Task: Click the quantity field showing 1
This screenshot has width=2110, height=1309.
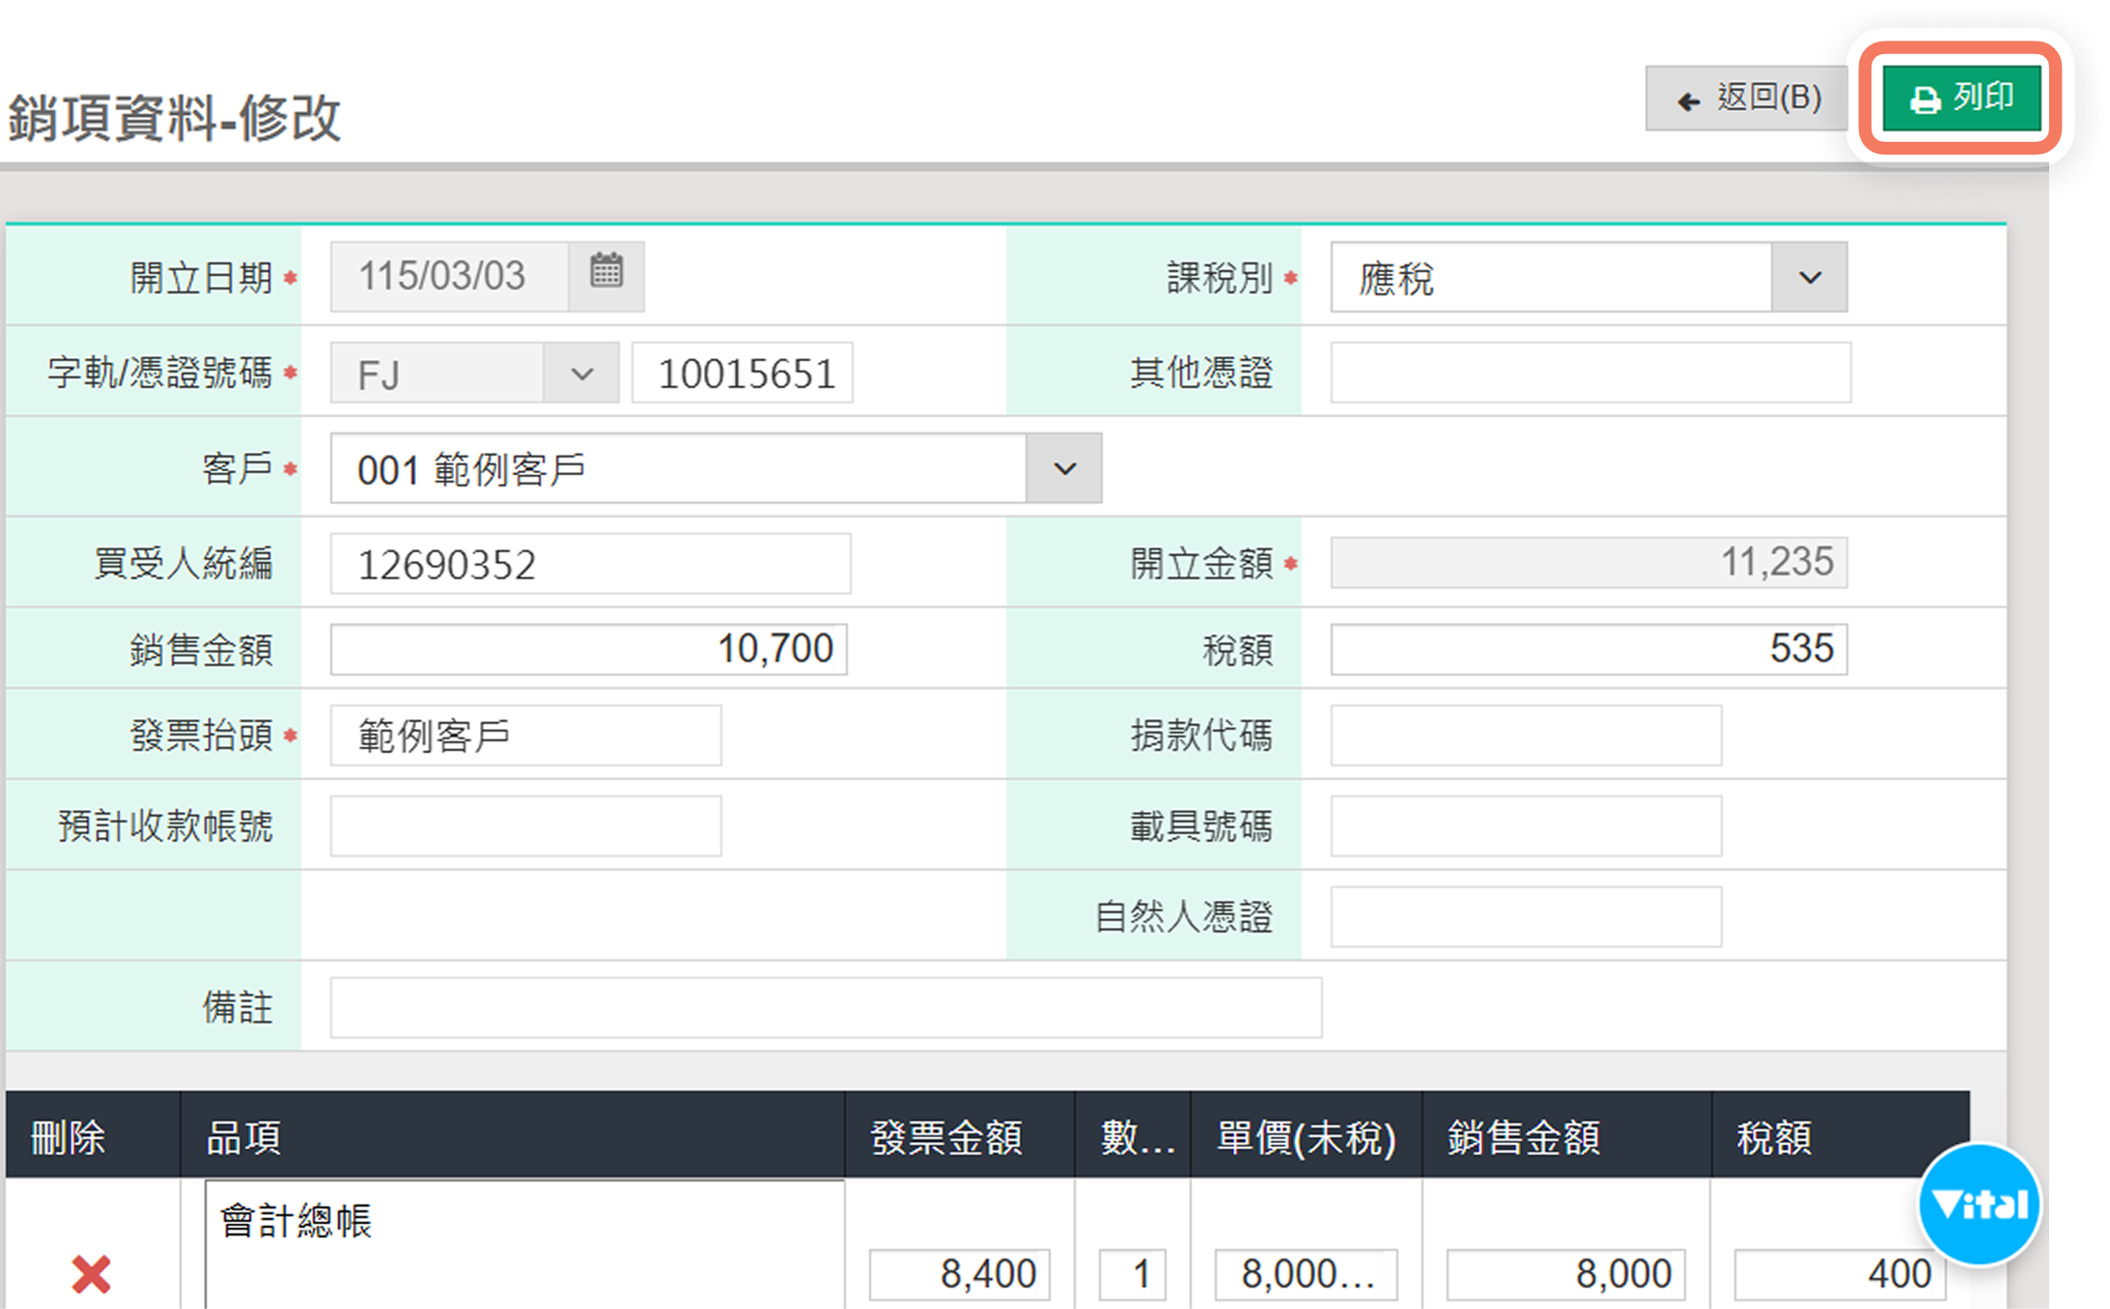Action: pos(1133,1274)
